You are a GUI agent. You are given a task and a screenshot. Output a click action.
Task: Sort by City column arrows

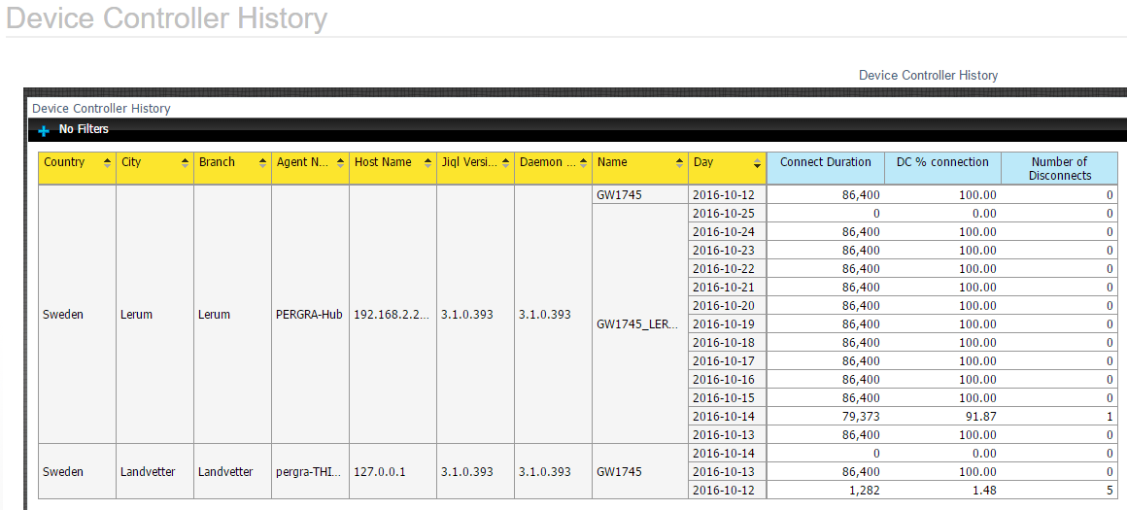185,163
